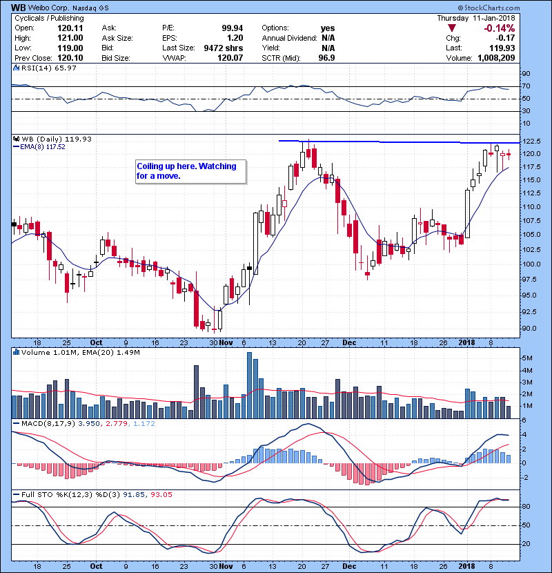
Task: Click the Prev Close value 120.10
Action: tap(70, 58)
